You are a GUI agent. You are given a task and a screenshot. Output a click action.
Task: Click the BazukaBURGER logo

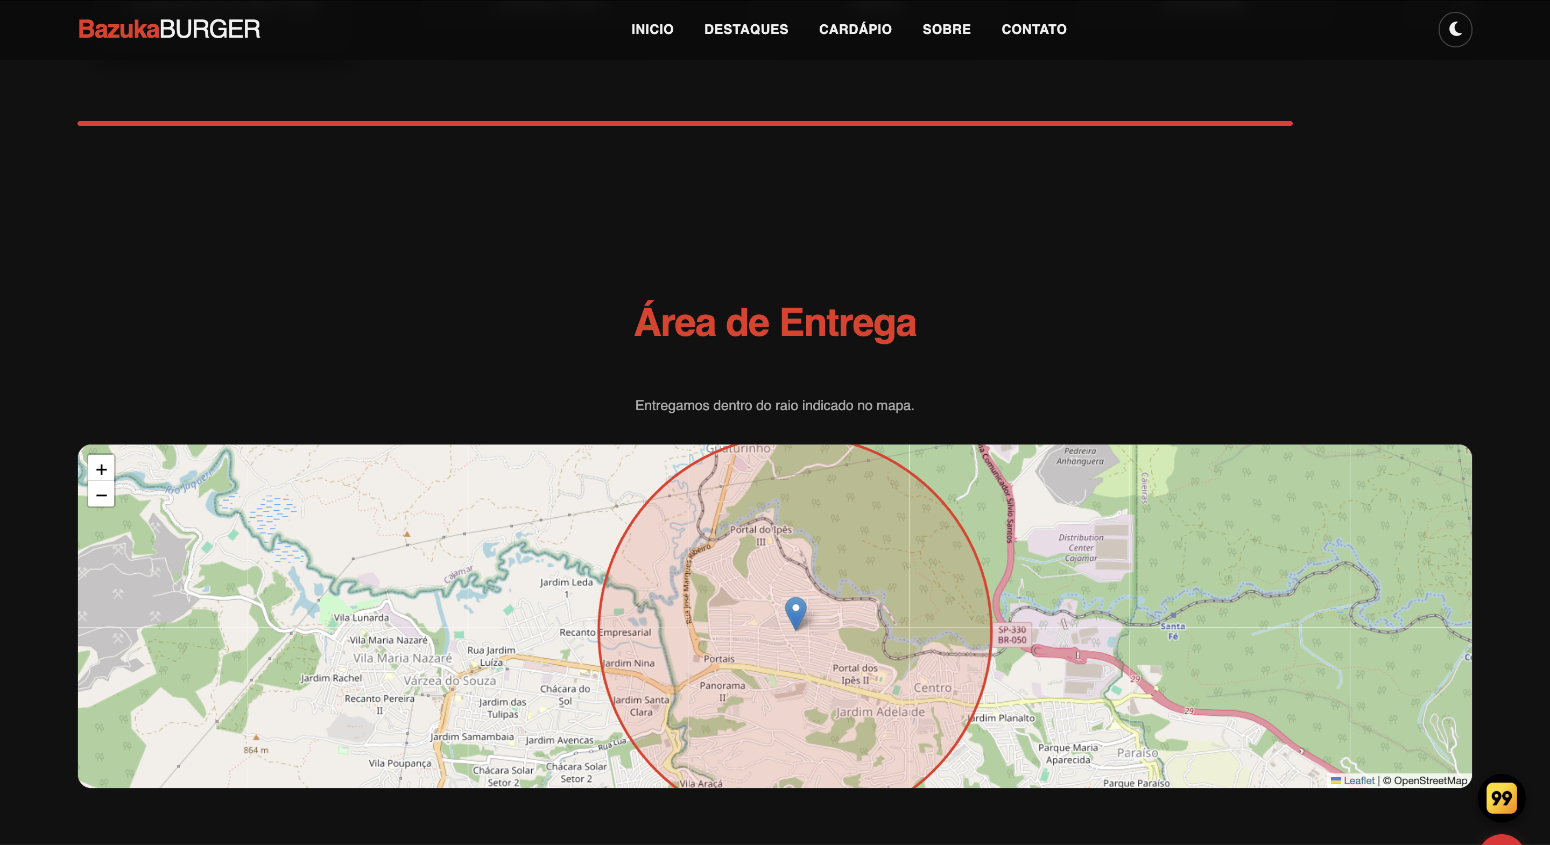click(x=170, y=29)
